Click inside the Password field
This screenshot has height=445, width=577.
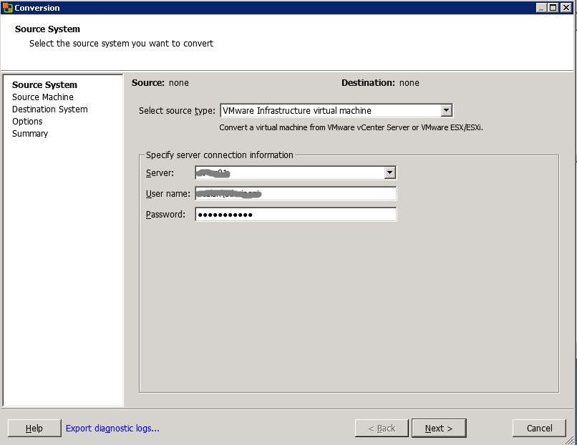296,215
